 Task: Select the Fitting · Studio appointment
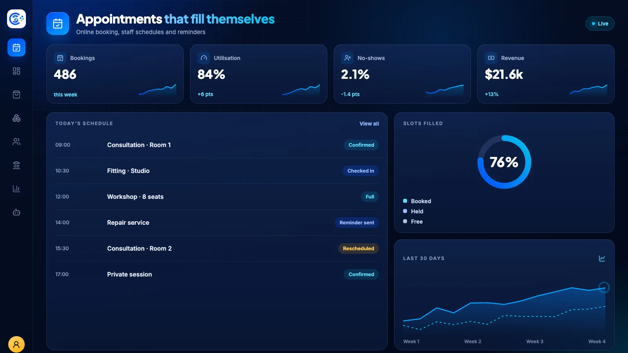click(217, 171)
